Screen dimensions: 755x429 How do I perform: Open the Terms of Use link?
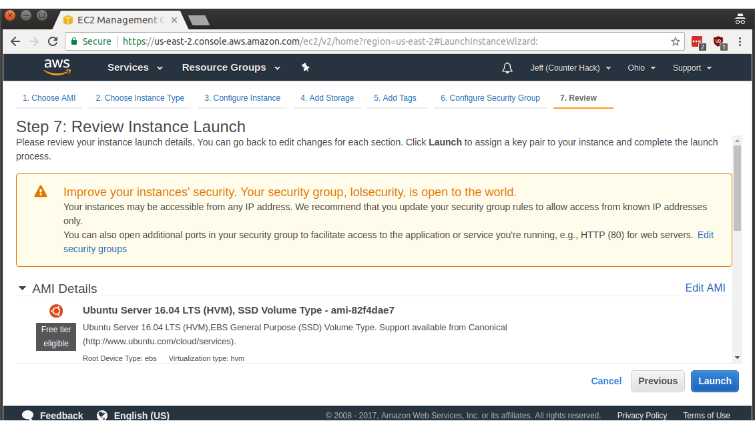(706, 416)
